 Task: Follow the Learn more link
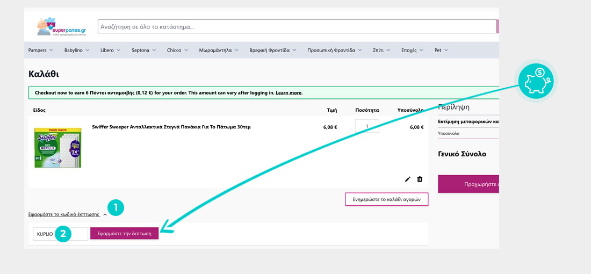pos(289,93)
